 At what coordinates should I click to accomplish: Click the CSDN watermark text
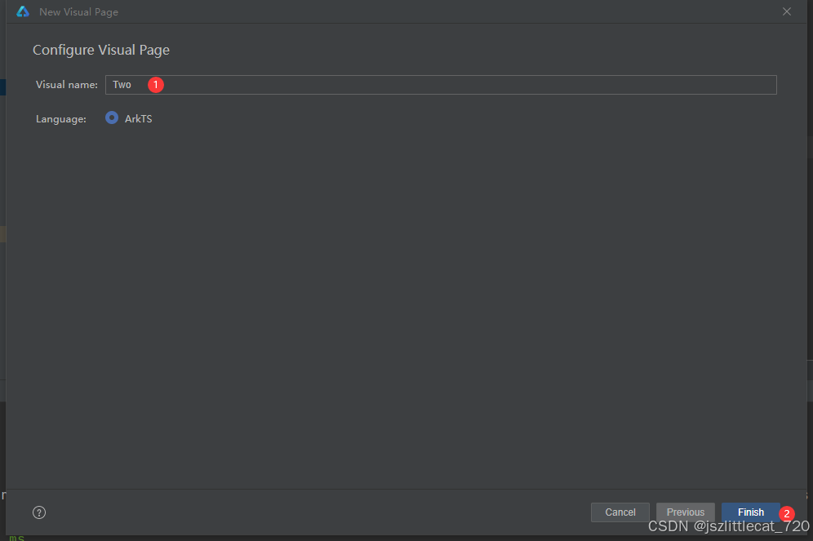pyautogui.click(x=728, y=528)
